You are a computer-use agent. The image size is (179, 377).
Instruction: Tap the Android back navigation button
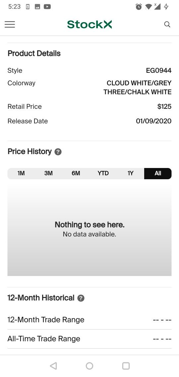pyautogui.click(x=53, y=366)
